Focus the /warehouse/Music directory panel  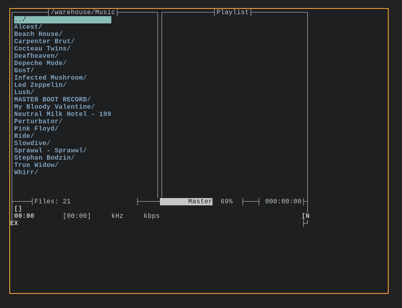click(x=83, y=12)
